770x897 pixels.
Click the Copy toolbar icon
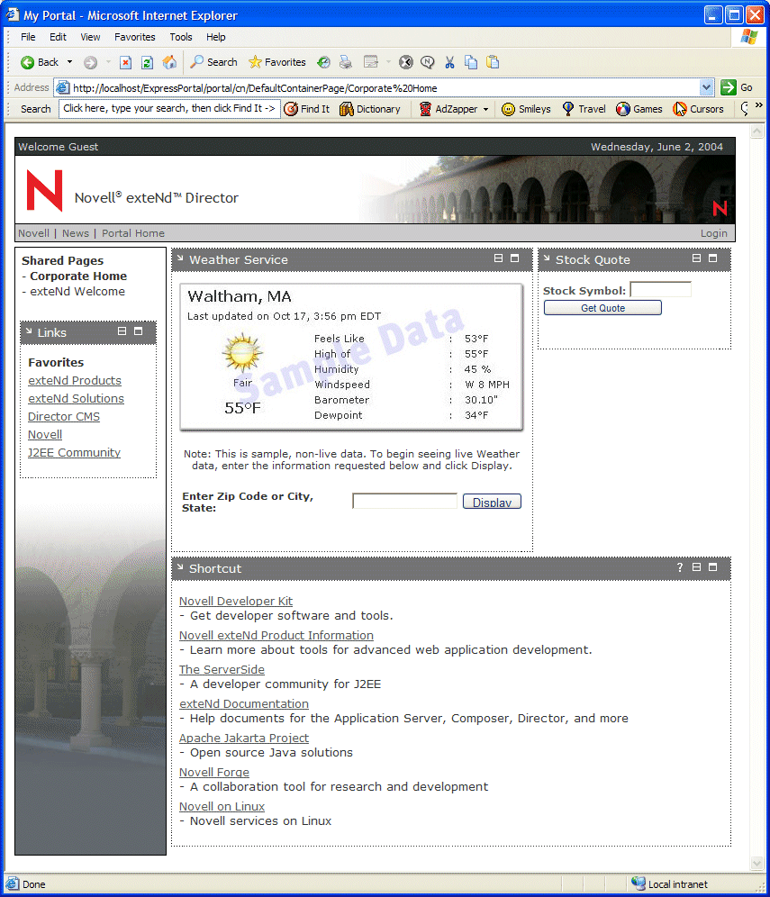pyautogui.click(x=471, y=62)
